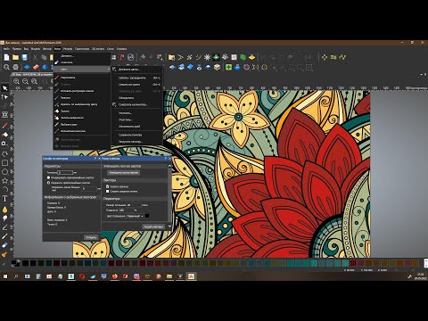Click the New model page icon
Image resolution: width=428 pixels, height=321 pixels.
pos(6,57)
